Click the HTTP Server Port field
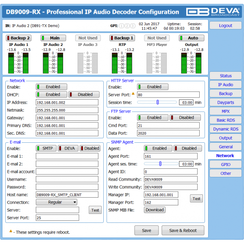The image size is (244, 244). [x=168, y=95]
